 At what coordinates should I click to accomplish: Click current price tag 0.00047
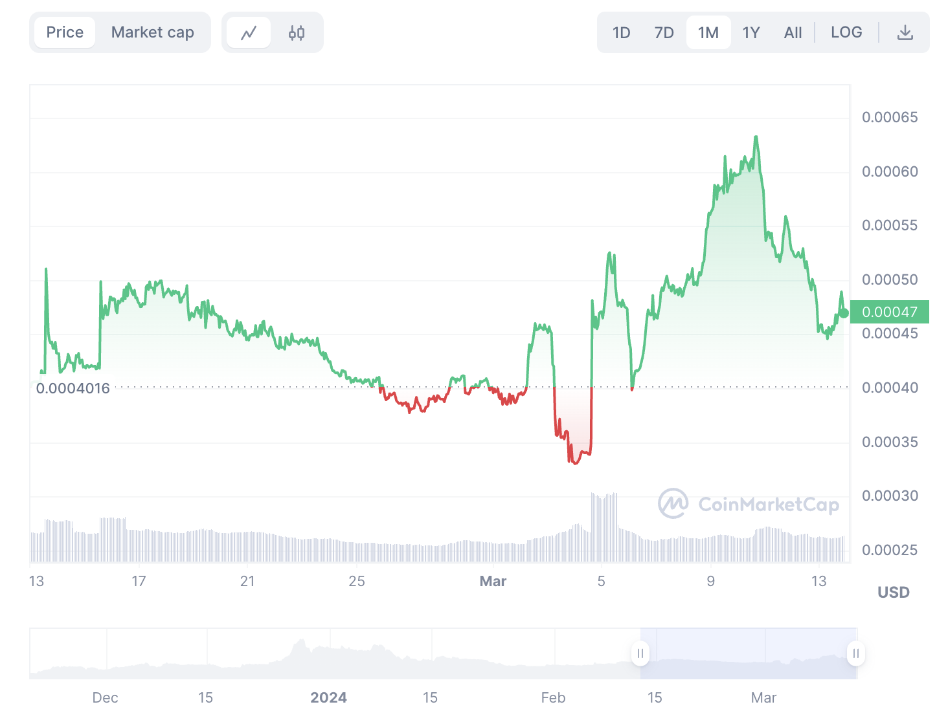pyautogui.click(x=890, y=312)
